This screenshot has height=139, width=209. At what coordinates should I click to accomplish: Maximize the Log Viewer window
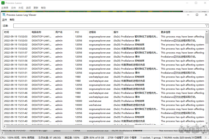(197, 15)
